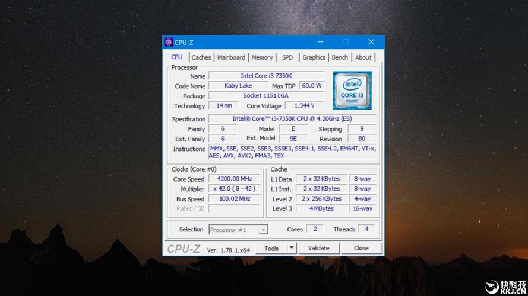
Task: Click the Model value 'E'
Action: tap(293, 128)
